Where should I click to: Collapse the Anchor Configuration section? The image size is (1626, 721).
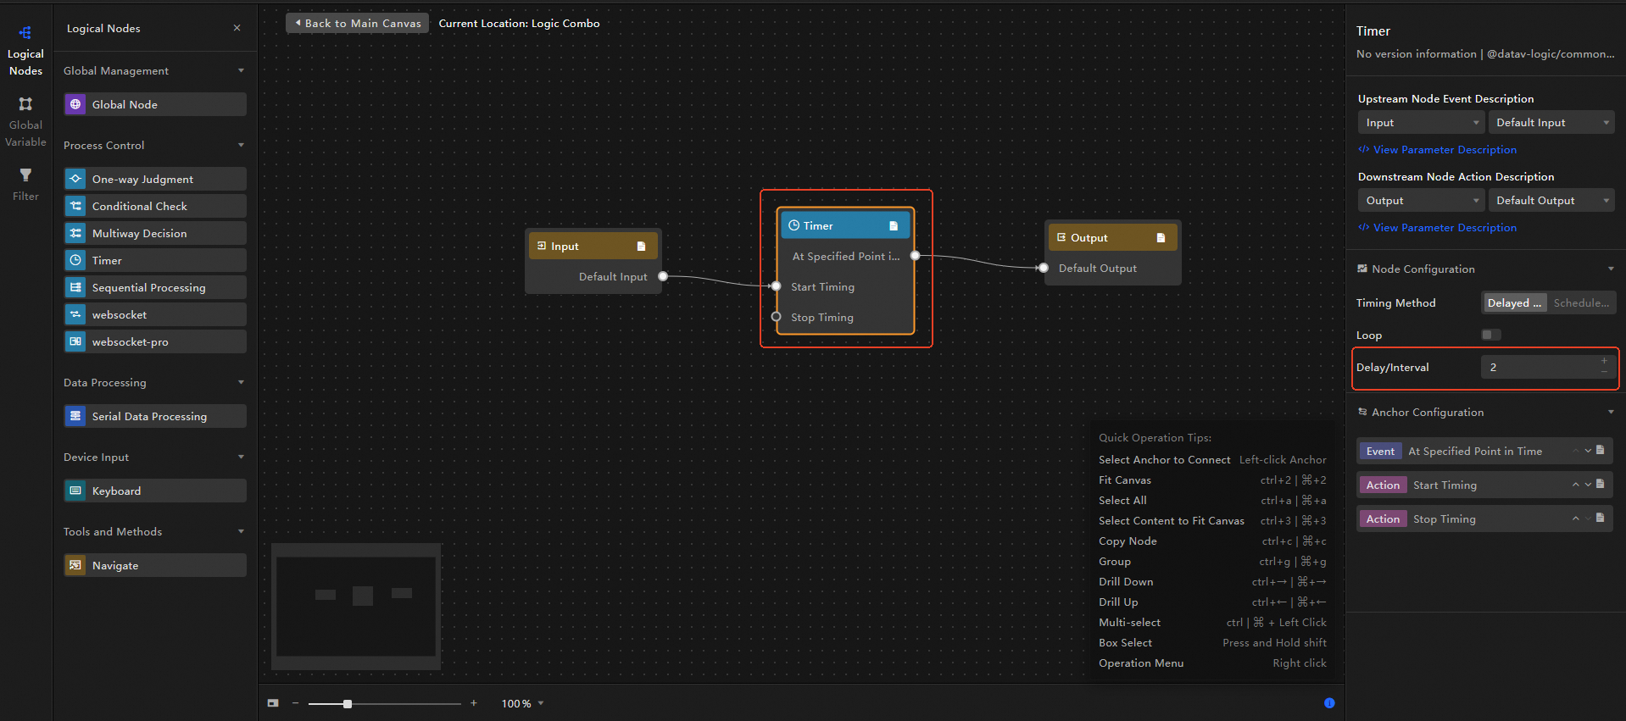point(1611,412)
